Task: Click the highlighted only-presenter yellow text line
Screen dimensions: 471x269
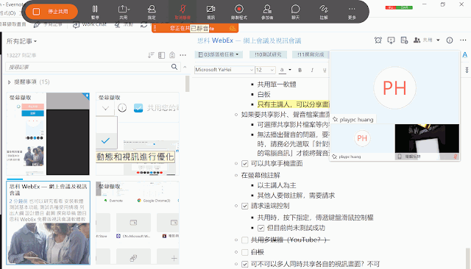Action: 293,104
